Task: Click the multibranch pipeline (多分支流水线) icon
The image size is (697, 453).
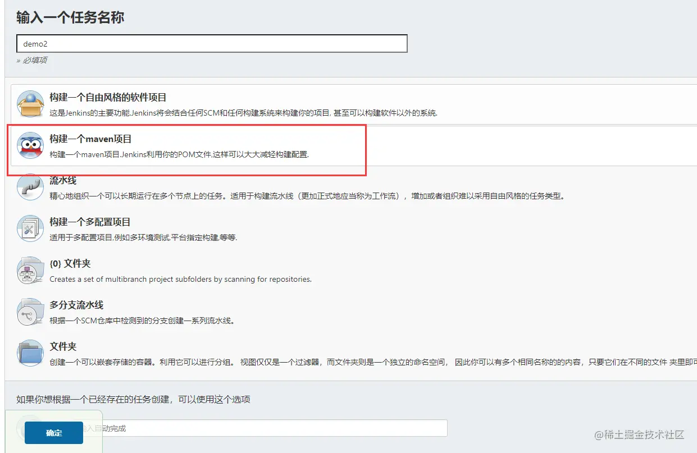Action: [30, 312]
